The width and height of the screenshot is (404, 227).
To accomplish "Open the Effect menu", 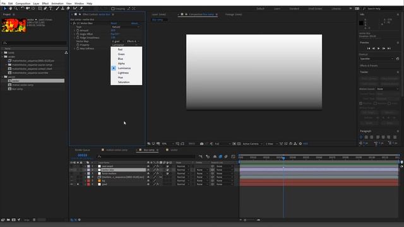I will (45, 4).
